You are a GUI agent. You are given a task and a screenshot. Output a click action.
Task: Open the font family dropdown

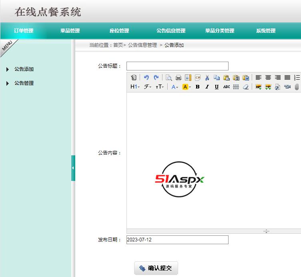click(148, 87)
